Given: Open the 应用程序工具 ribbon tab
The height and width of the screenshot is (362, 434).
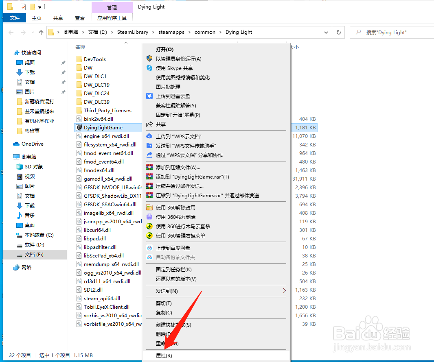Looking at the screenshot, I should (x=112, y=18).
